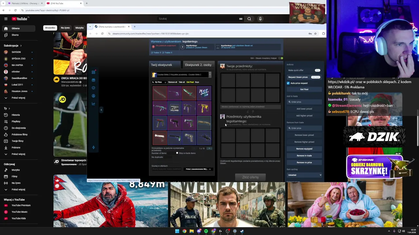This screenshot has height=235, width=419.
Task: Select the Wszystko filter chip
Action: point(50,28)
